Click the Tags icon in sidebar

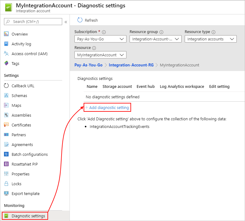tap(6, 63)
